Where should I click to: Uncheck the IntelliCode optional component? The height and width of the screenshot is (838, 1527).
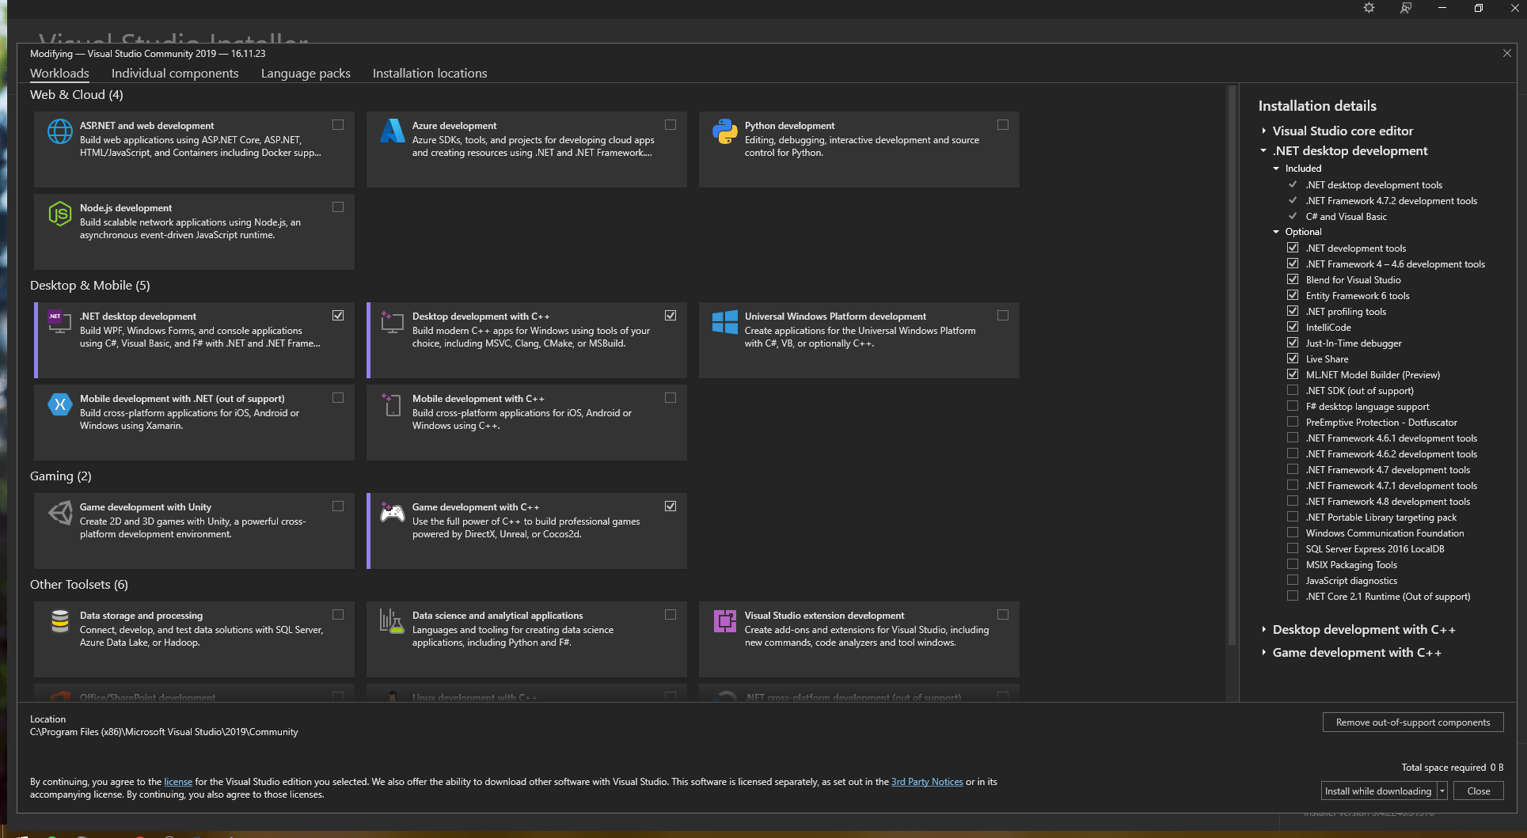click(x=1293, y=327)
